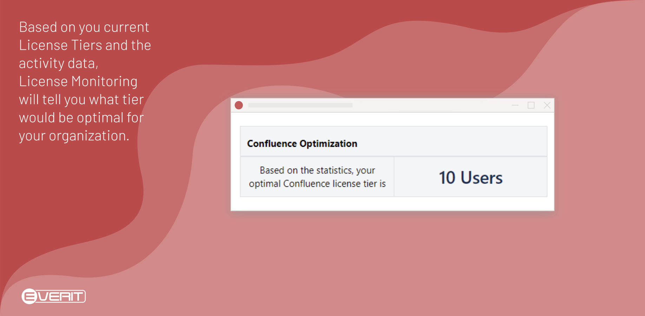This screenshot has width=645, height=316.
Task: Close the Confluence Optimization window
Action: click(547, 105)
